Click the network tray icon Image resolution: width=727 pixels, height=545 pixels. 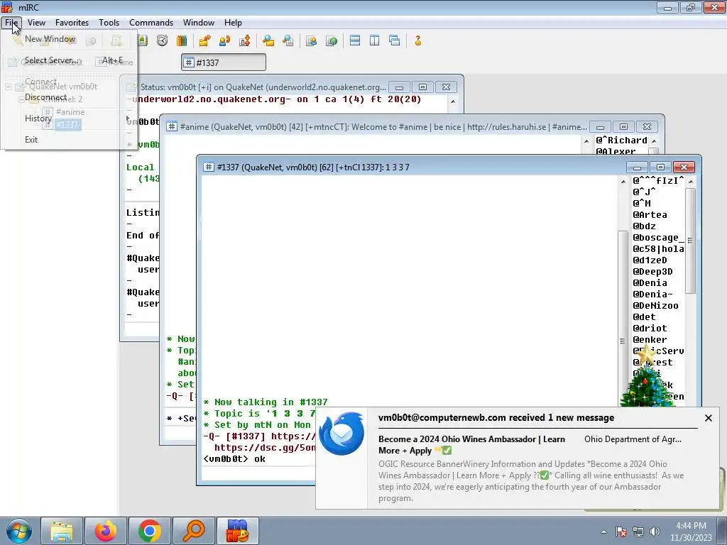[638, 532]
